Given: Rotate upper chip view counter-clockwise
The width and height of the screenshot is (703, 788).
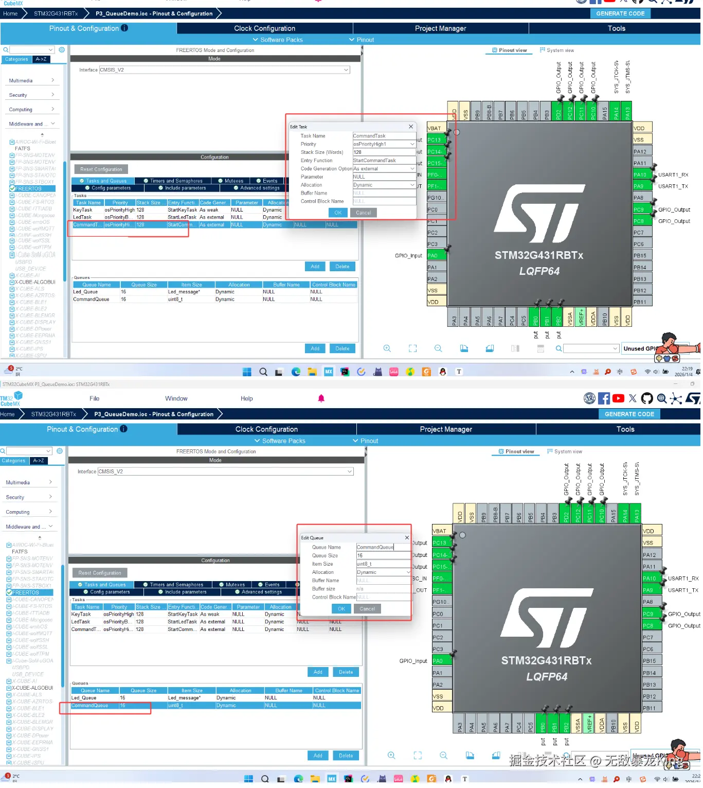Looking at the screenshot, I should point(491,349).
